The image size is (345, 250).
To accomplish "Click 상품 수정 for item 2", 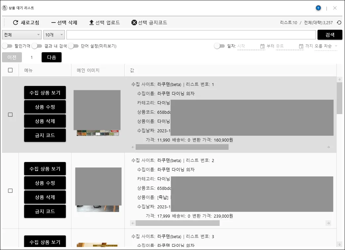I will pos(45,183).
